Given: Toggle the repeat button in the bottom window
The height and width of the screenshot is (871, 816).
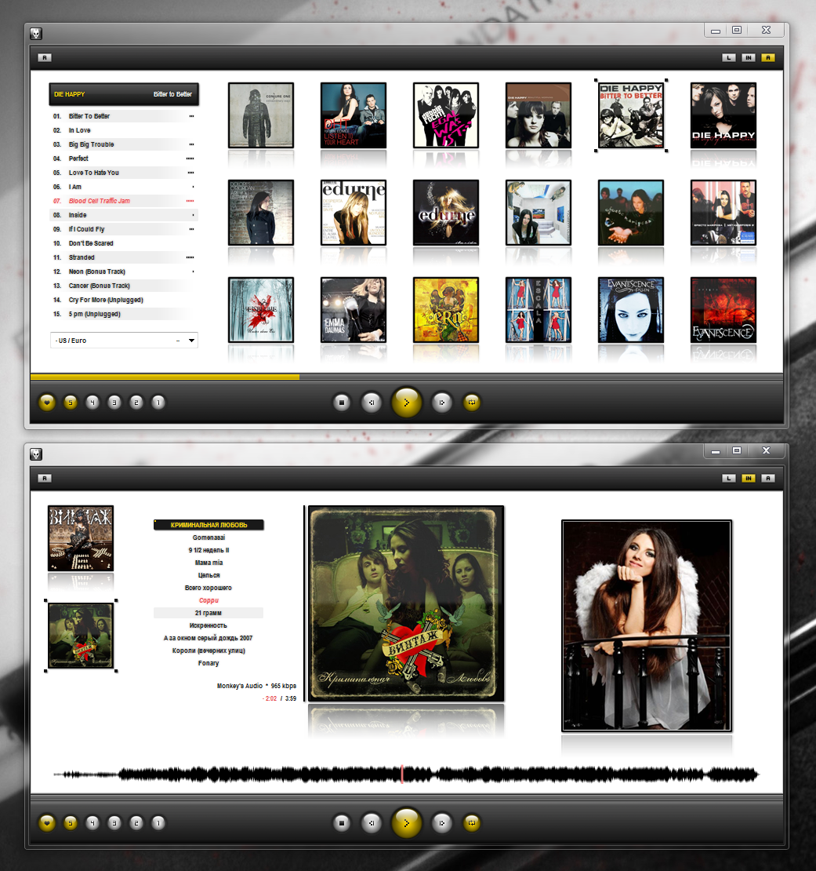Looking at the screenshot, I should (472, 823).
